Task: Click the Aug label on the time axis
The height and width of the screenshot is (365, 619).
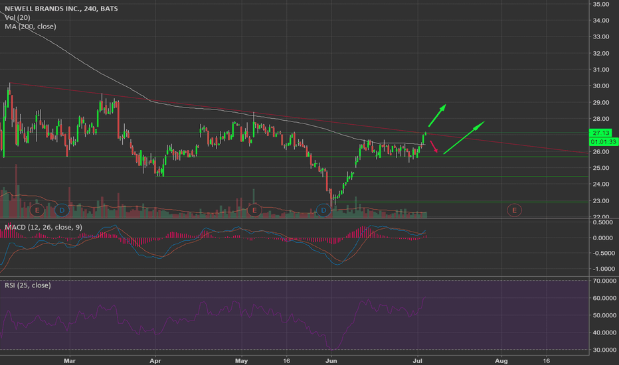Action: click(x=501, y=360)
